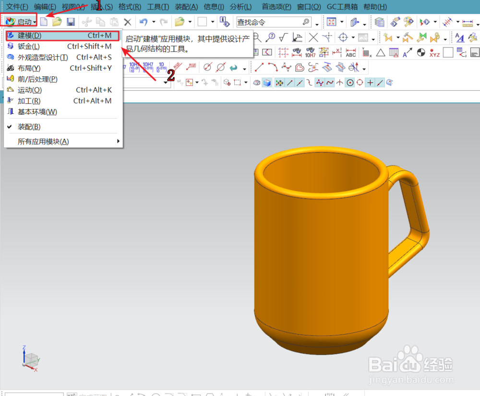Open the 格式(R) menu

[x=130, y=6]
